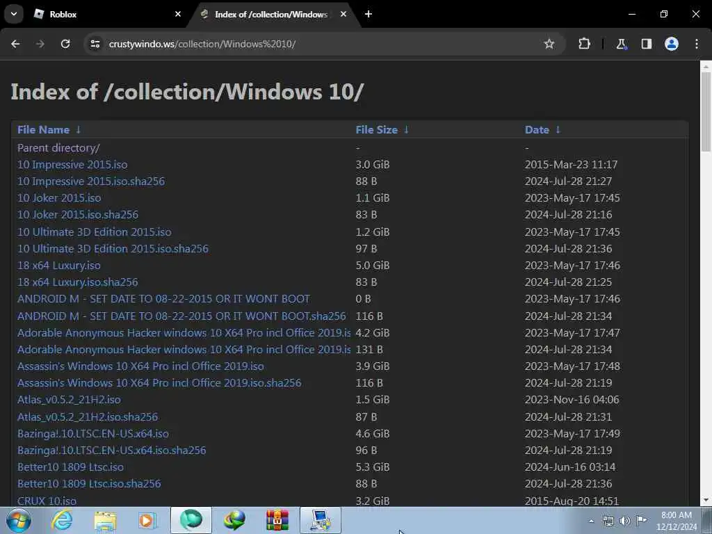Open the profile avatar menu
This screenshot has height=534, width=712.
click(672, 44)
